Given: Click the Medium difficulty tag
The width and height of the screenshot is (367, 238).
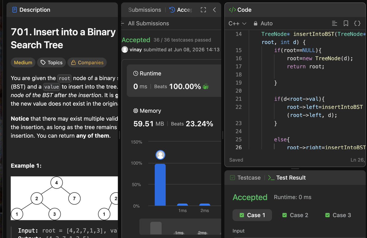Looking at the screenshot, I should (x=23, y=62).
